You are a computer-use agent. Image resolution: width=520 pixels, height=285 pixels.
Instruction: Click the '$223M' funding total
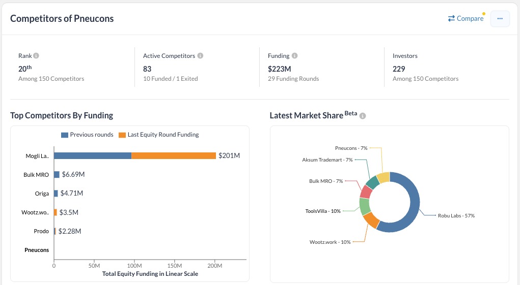pos(279,69)
